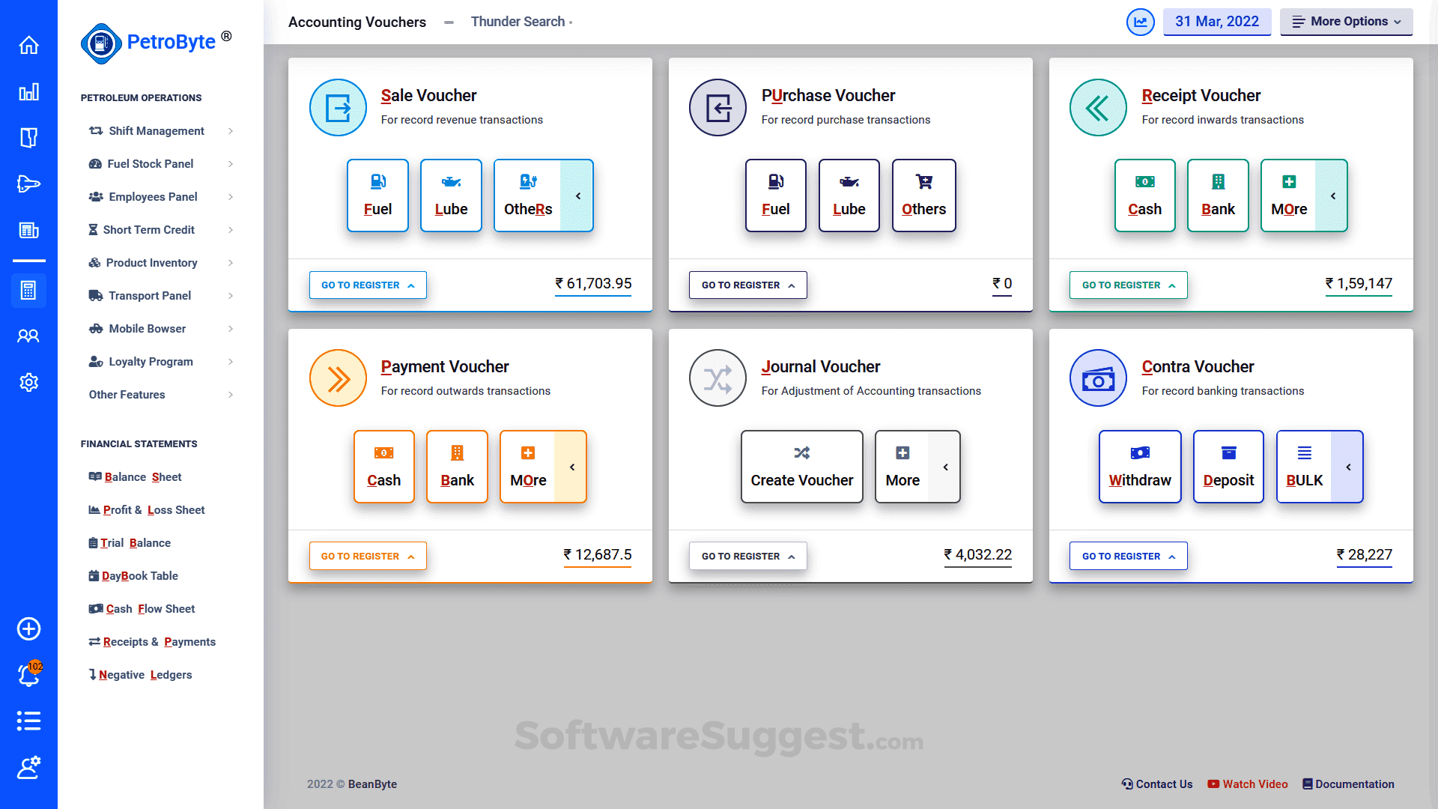Screen dimensions: 1438x809
Task: Click the notification bell with 102 badge
Action: [28, 675]
